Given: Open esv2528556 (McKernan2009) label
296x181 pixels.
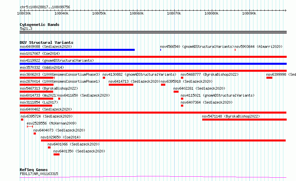Looking at the screenshot, I should (52, 123).
